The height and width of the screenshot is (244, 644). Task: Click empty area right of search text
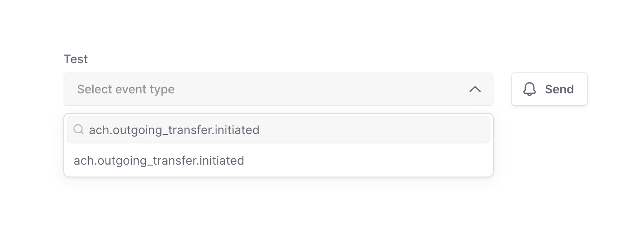pos(374,130)
